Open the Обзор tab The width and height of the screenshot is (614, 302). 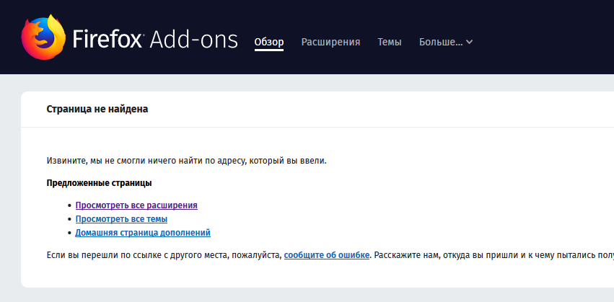[269, 42]
